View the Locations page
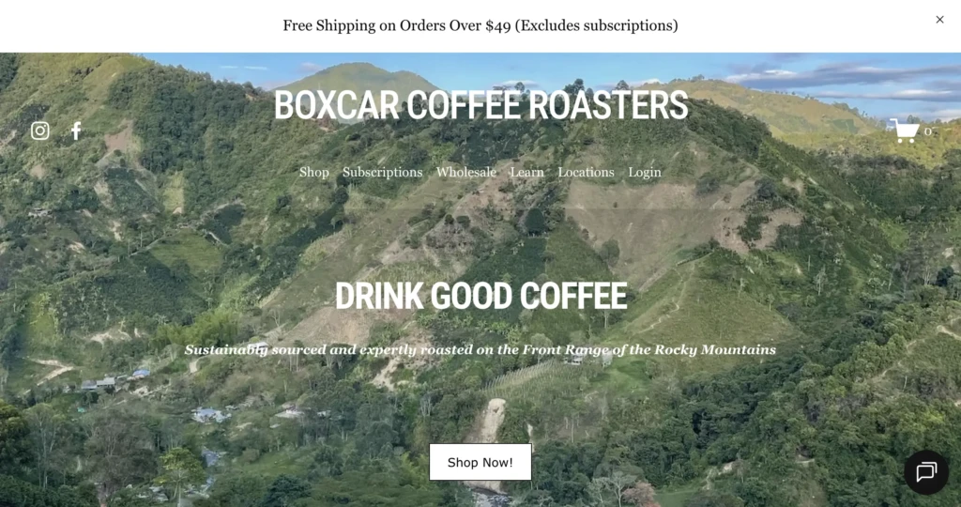Viewport: 961px width, 507px height. click(586, 172)
